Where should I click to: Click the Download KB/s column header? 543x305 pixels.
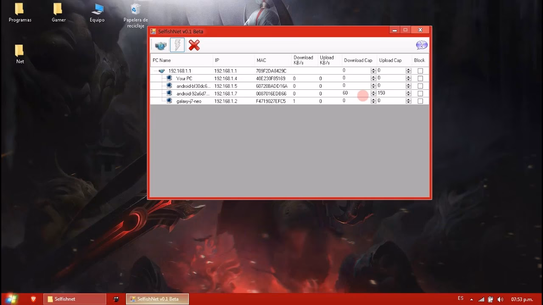304,60
